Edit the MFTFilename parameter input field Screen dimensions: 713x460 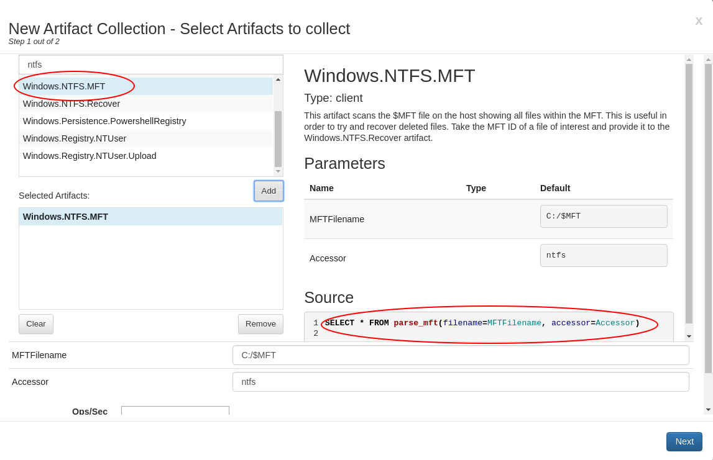coord(460,355)
